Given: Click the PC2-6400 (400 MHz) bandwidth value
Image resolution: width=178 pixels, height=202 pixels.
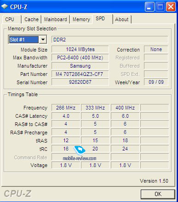Looking at the screenshot, I should [x=80, y=58].
